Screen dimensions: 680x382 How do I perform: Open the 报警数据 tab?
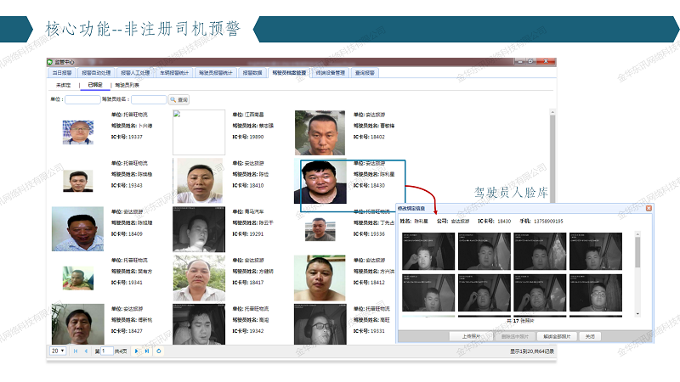coord(252,73)
